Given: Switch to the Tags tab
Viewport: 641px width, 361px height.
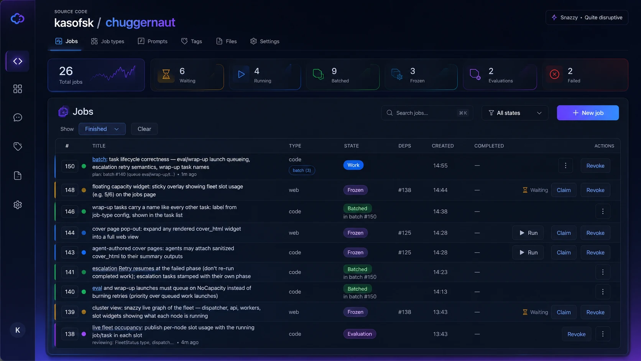Looking at the screenshot, I should [x=192, y=41].
